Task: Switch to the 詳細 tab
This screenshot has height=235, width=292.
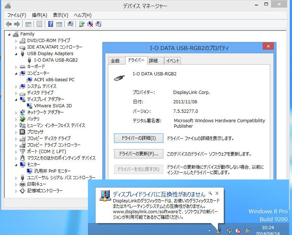Action: pos(153,61)
